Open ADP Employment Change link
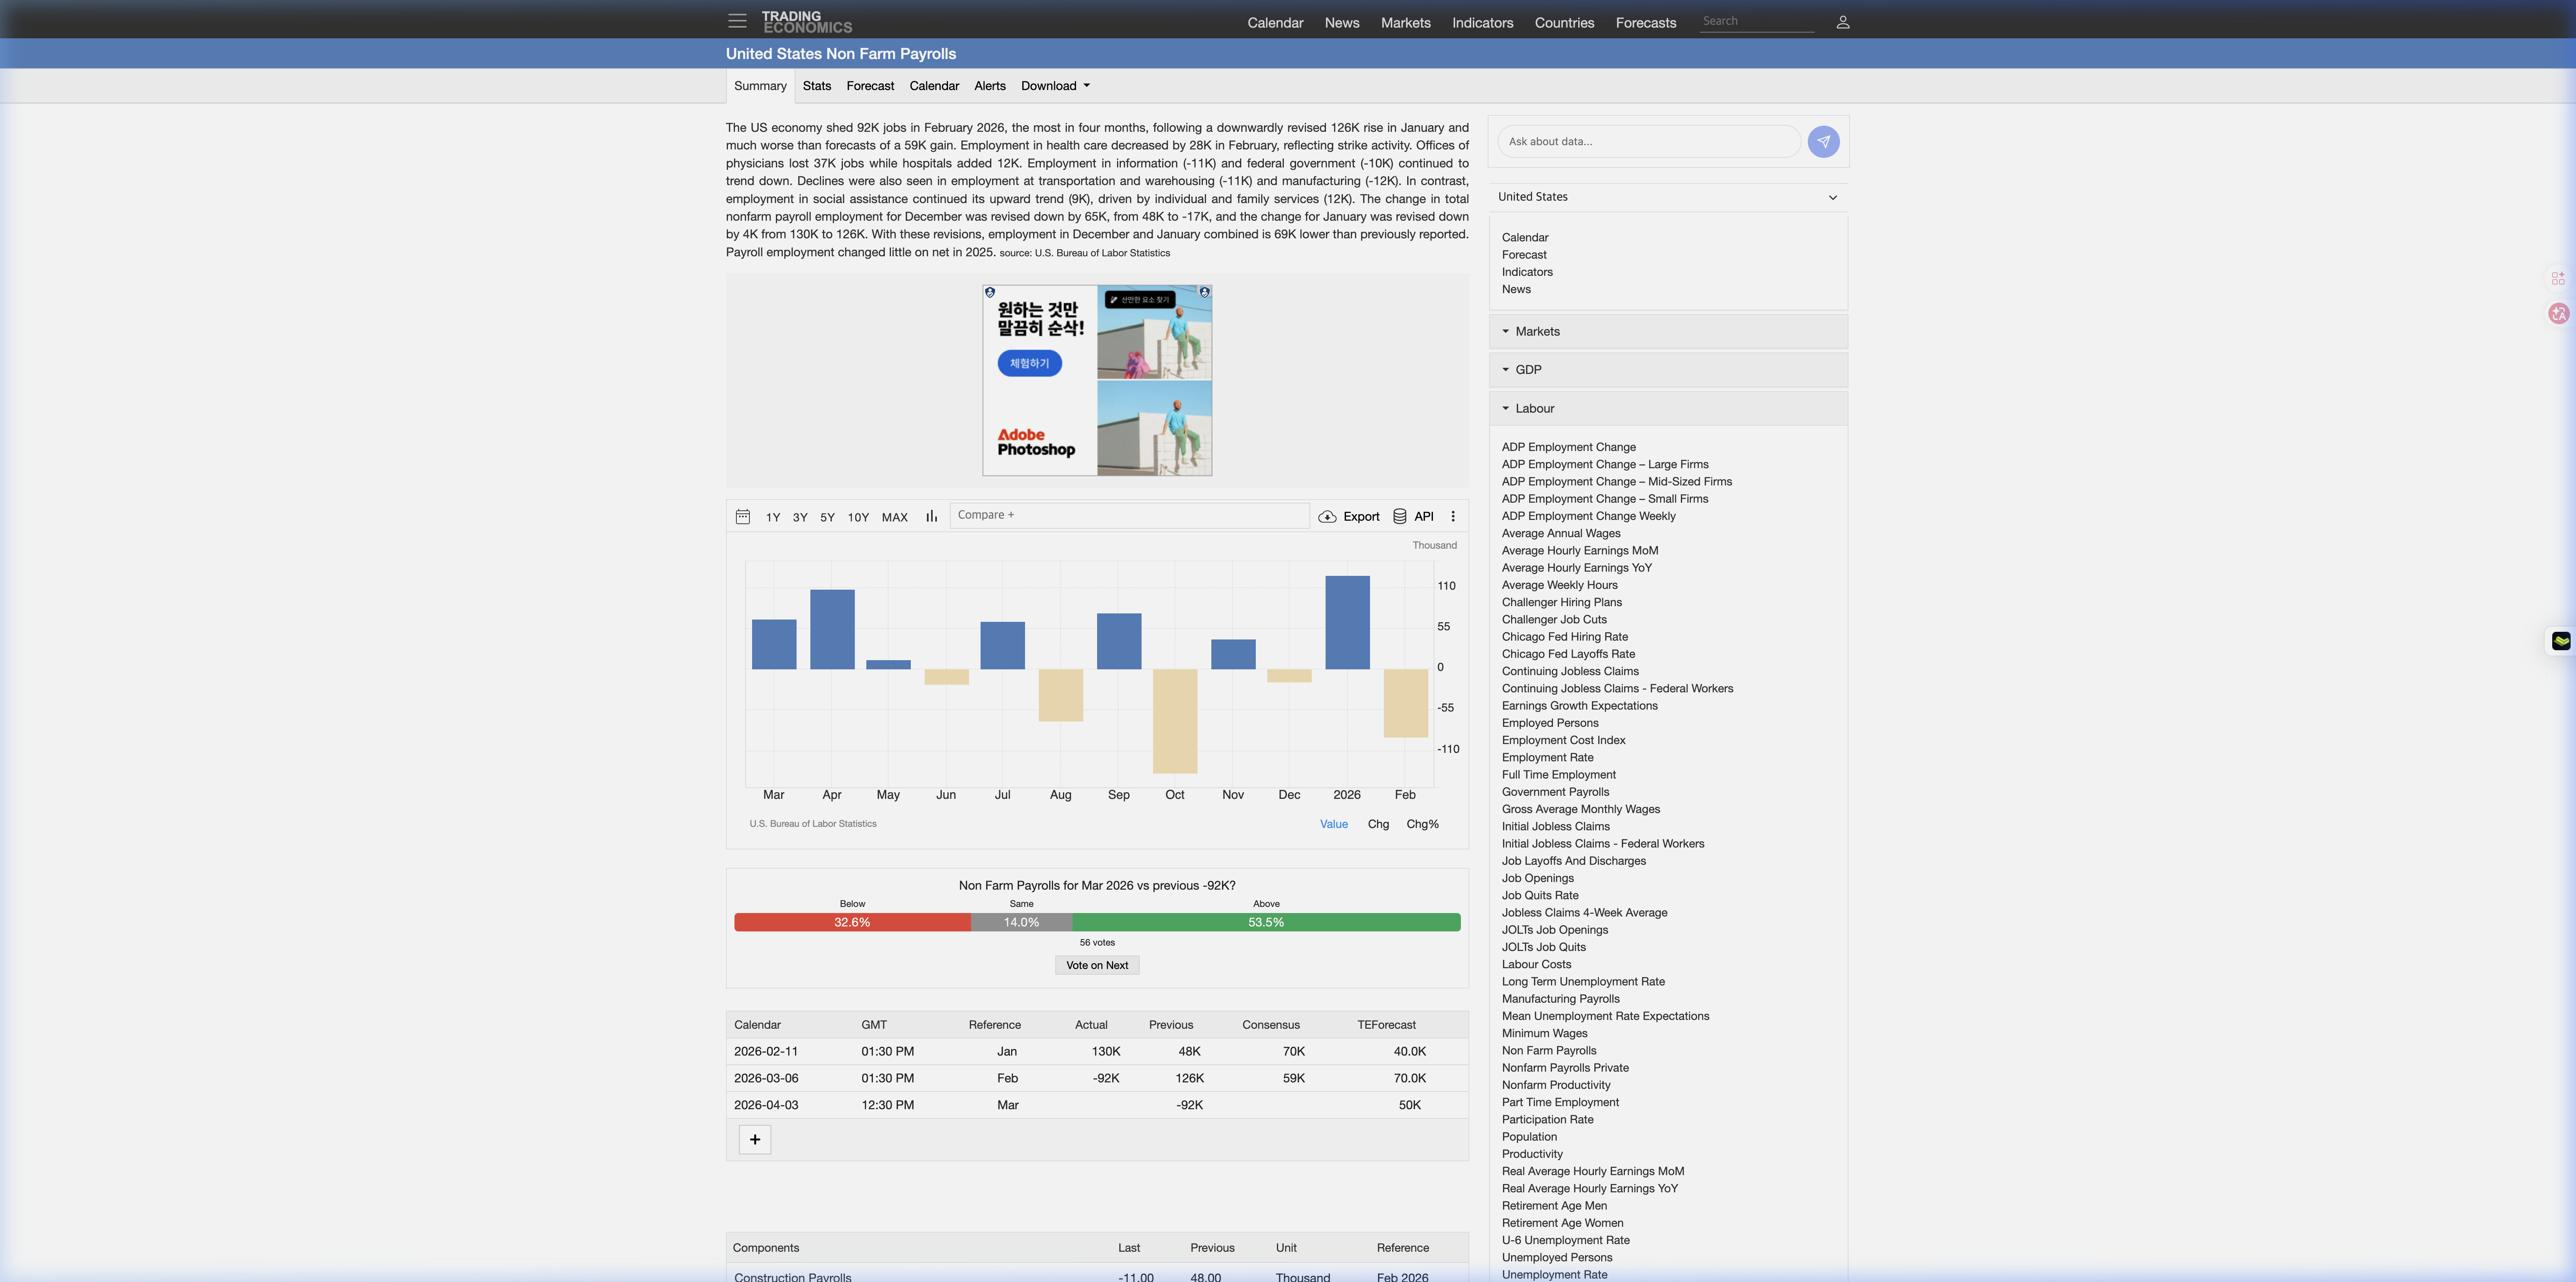 [x=1568, y=447]
